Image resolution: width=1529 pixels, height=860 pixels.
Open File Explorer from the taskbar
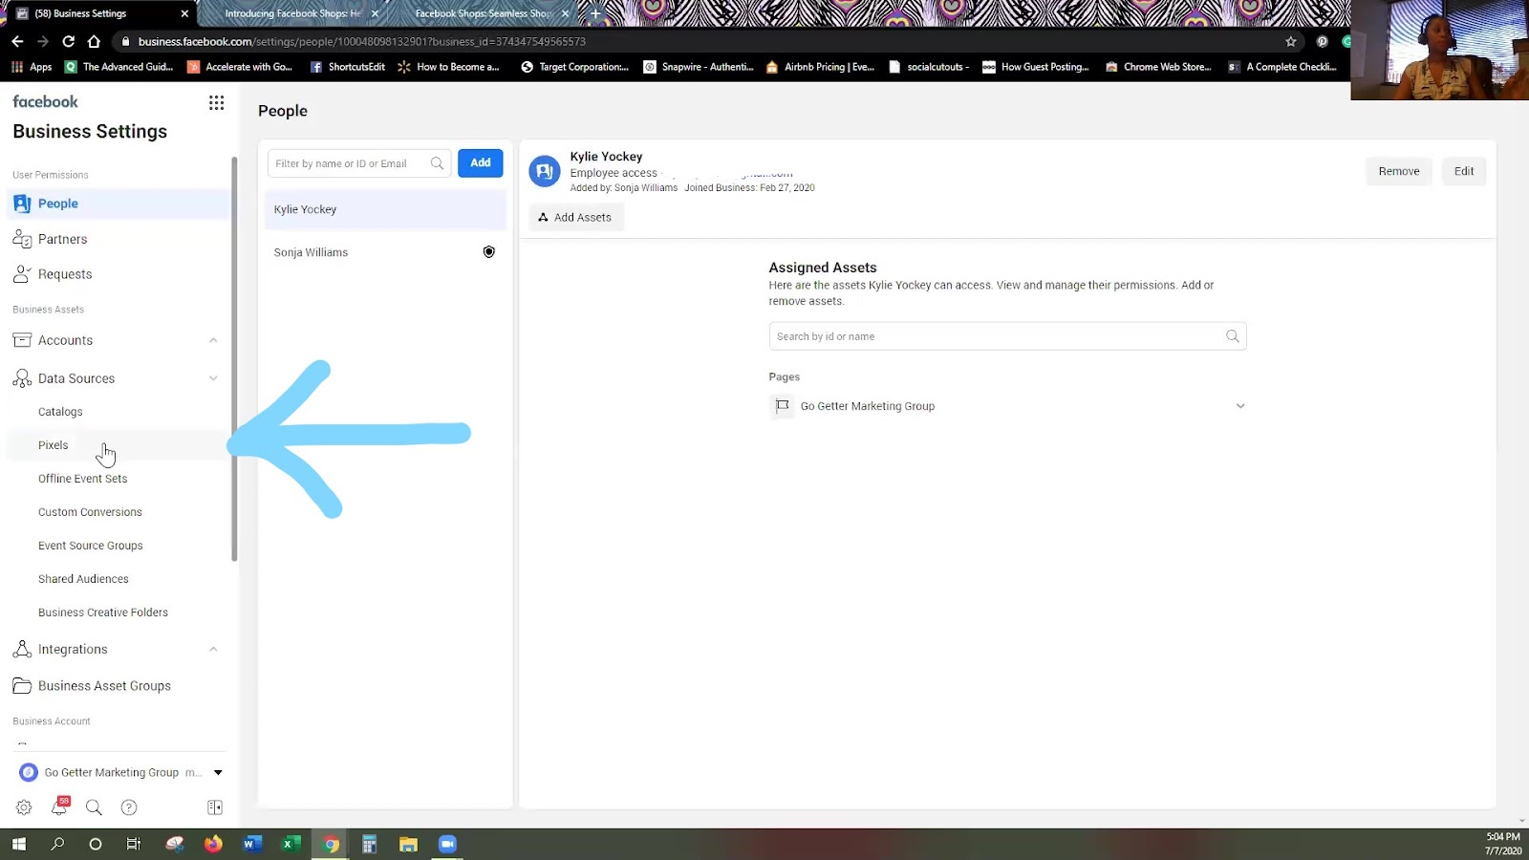(408, 844)
